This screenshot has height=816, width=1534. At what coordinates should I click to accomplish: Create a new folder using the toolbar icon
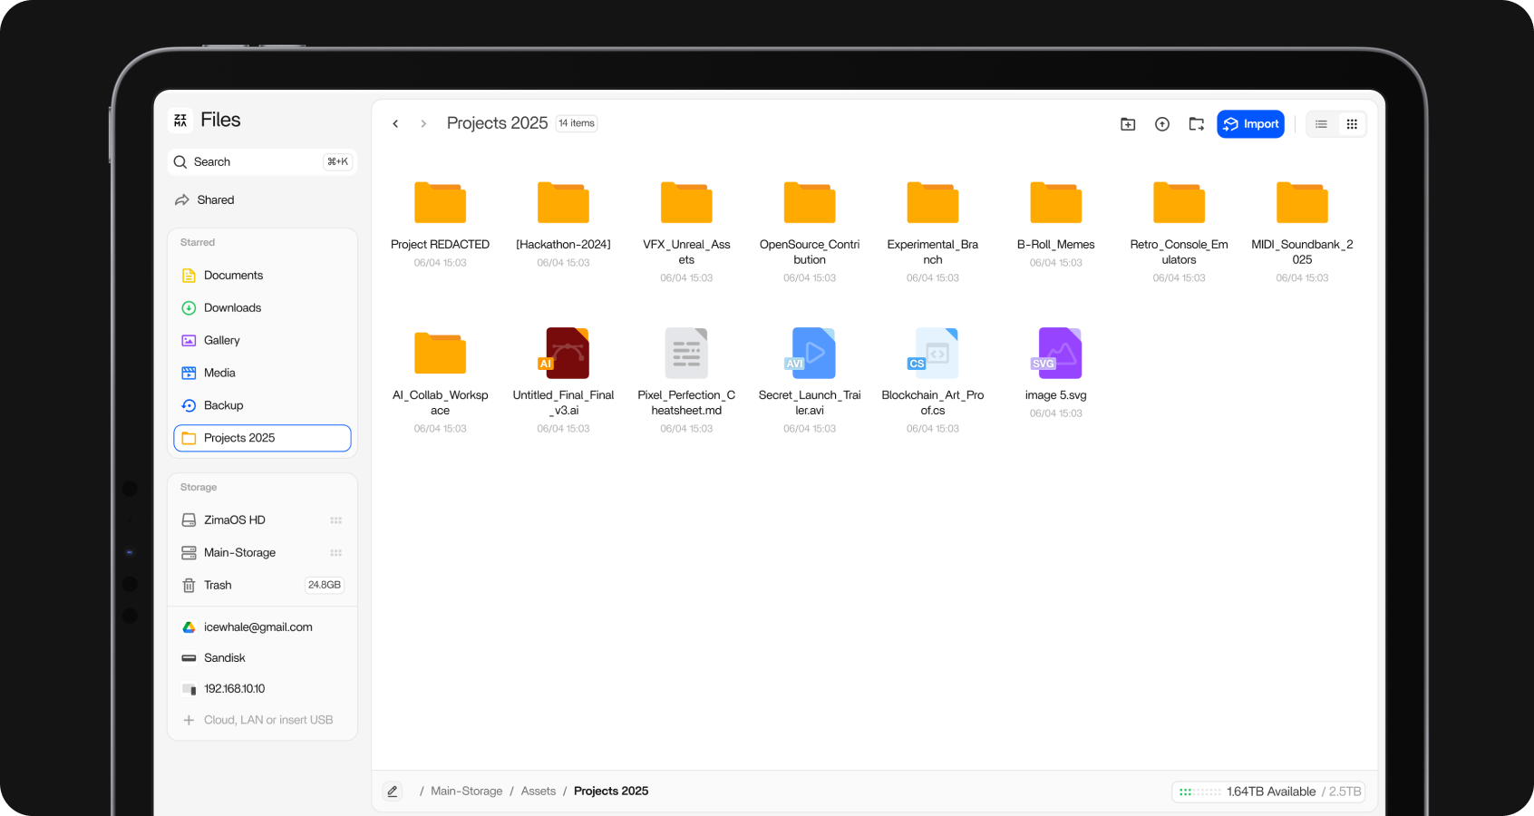tap(1127, 123)
